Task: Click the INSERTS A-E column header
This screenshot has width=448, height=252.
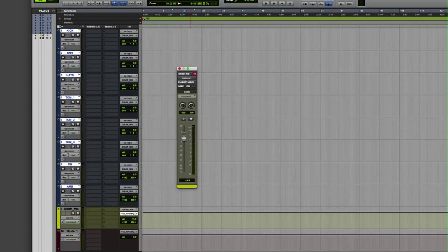Action: click(x=93, y=27)
